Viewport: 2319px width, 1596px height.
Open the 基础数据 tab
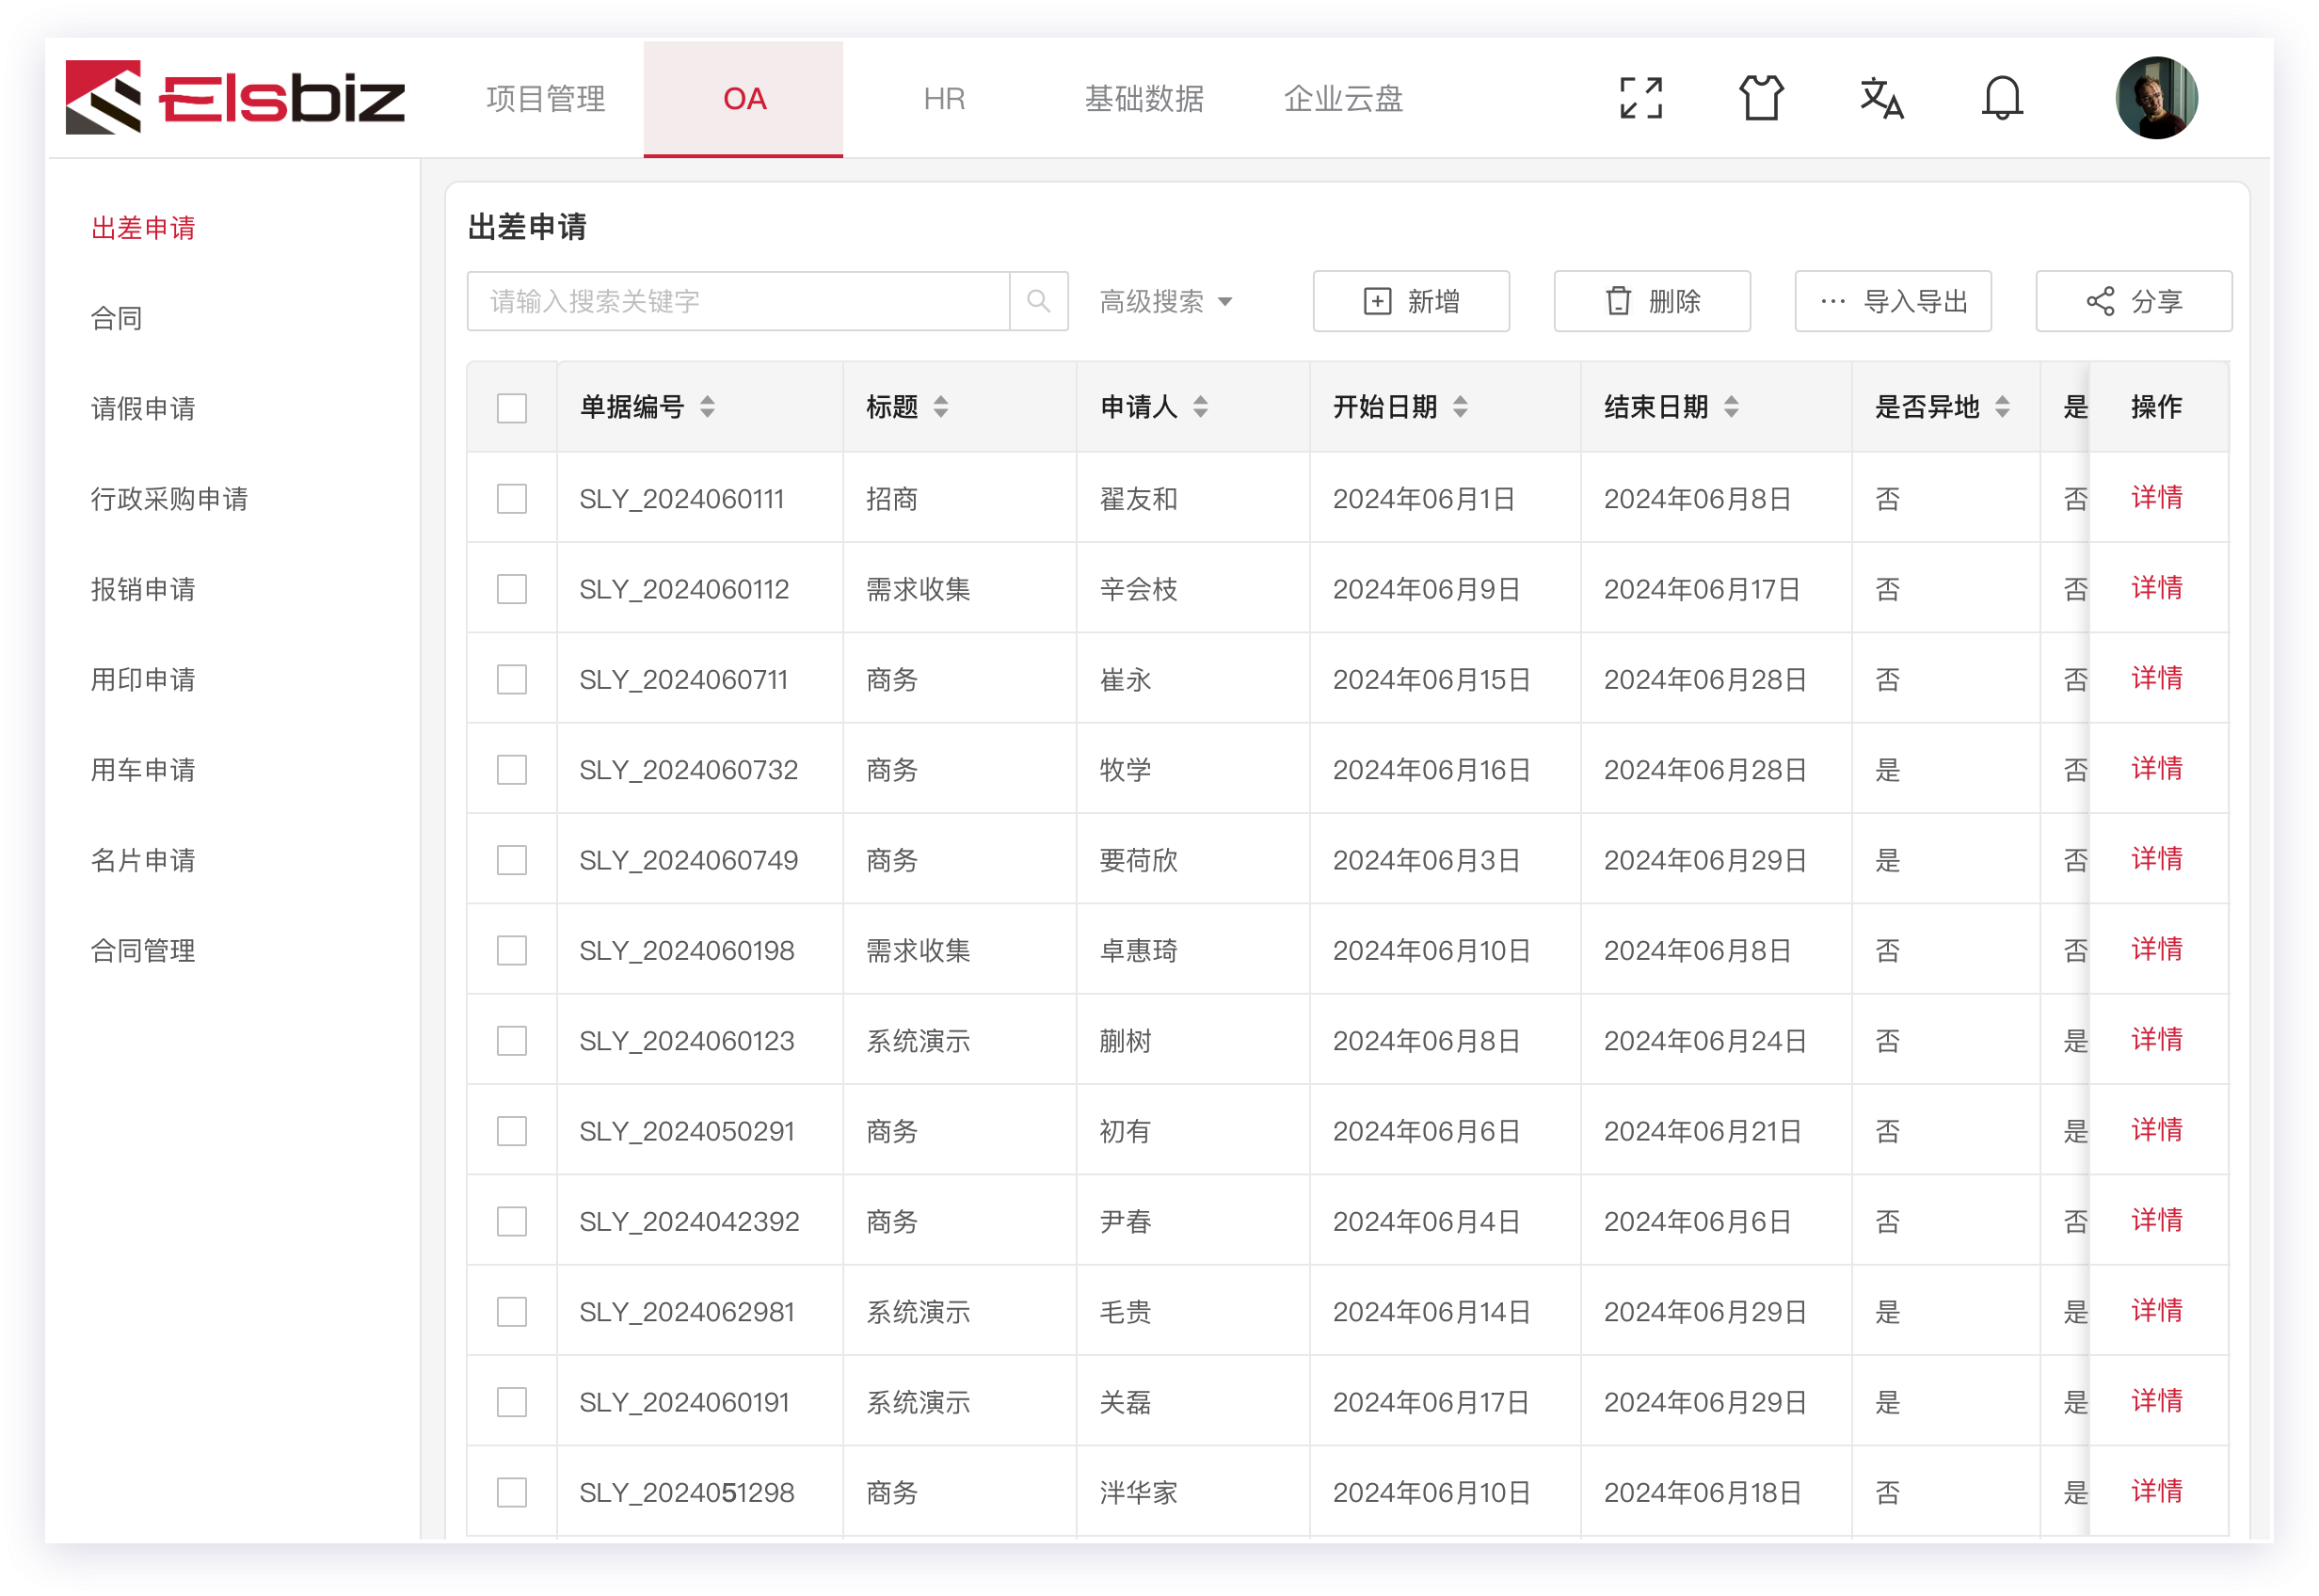point(1144,99)
